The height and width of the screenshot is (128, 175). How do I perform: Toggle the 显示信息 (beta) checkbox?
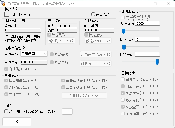6,111
